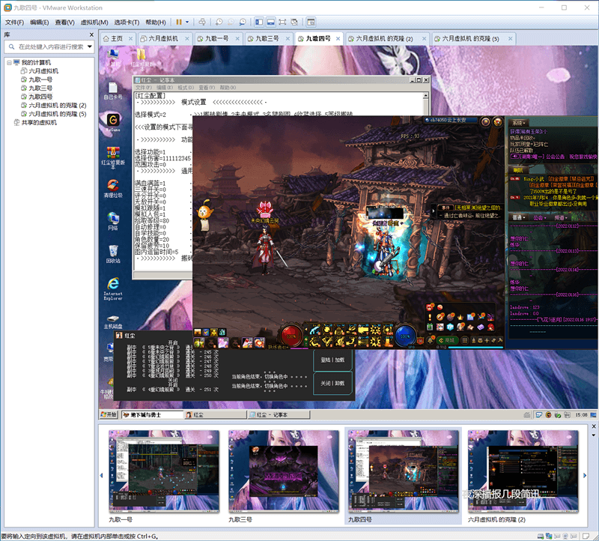This screenshot has height=541, width=599.
Task: Click the 回收站 recycle bin icon
Action: click(113, 254)
